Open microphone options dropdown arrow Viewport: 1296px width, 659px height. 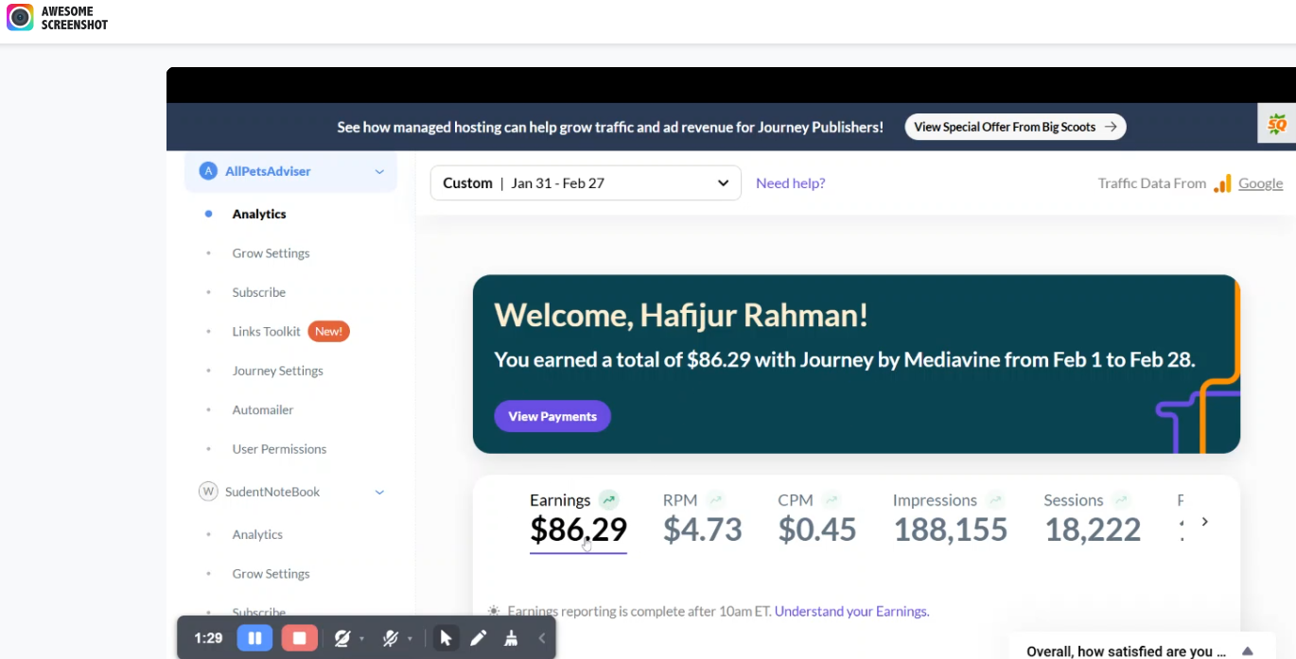point(410,639)
